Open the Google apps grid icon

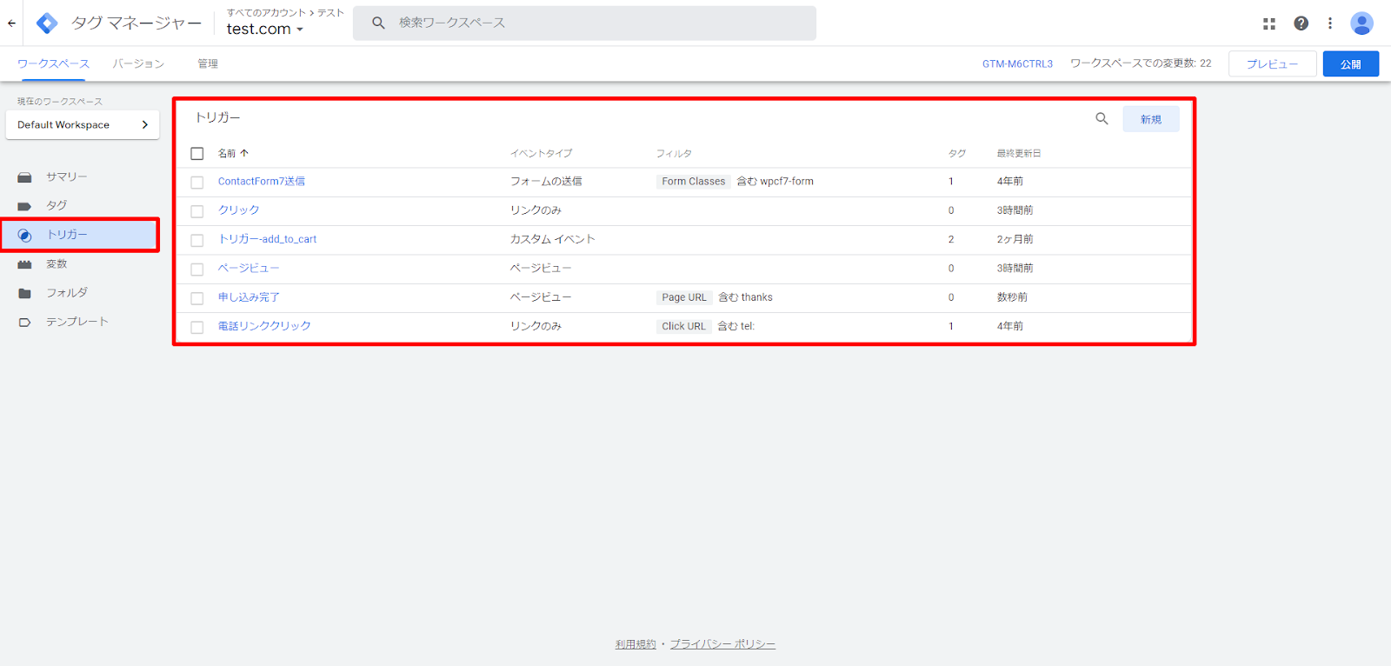1269,23
